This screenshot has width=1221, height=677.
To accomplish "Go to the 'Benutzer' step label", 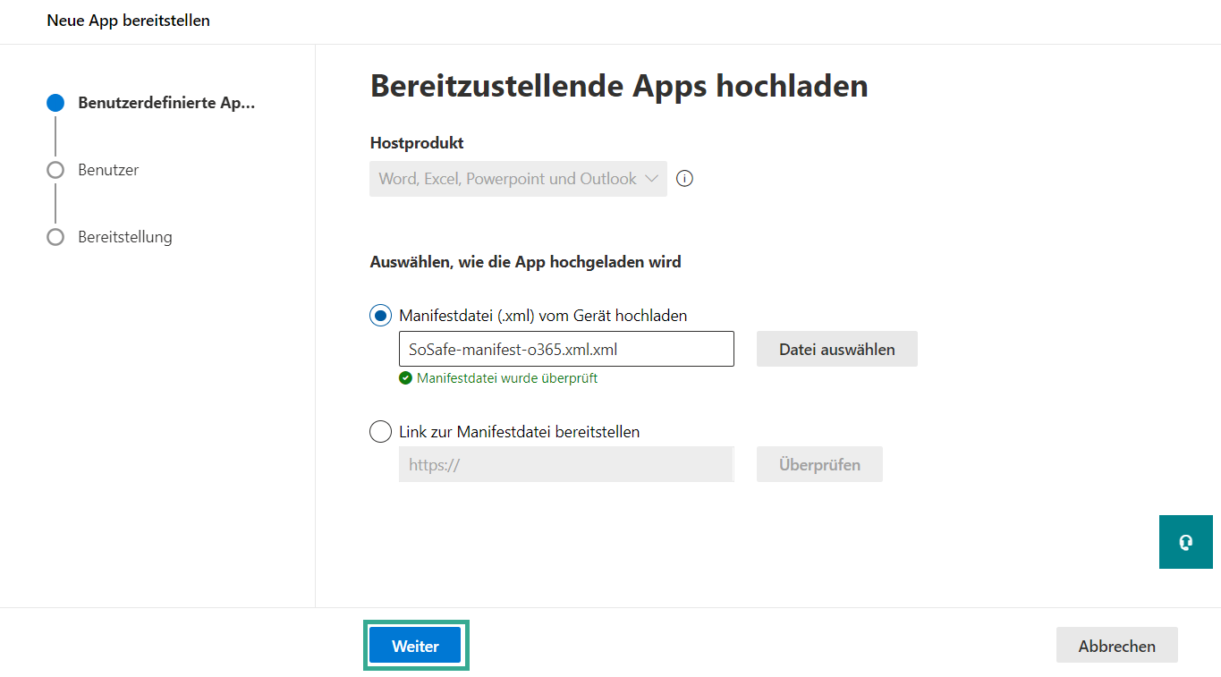I will pos(108,170).
